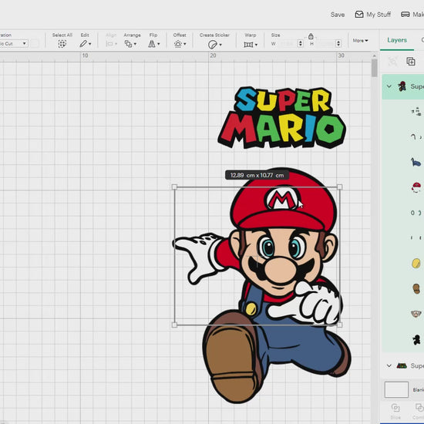The height and width of the screenshot is (424, 424).
Task: Click the canvas vertical scrollbar thumb
Action: 374,68
